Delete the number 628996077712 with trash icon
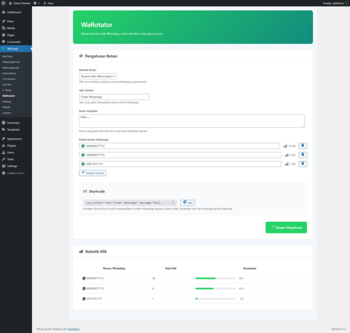This screenshot has height=333, width=350. pos(303,146)
